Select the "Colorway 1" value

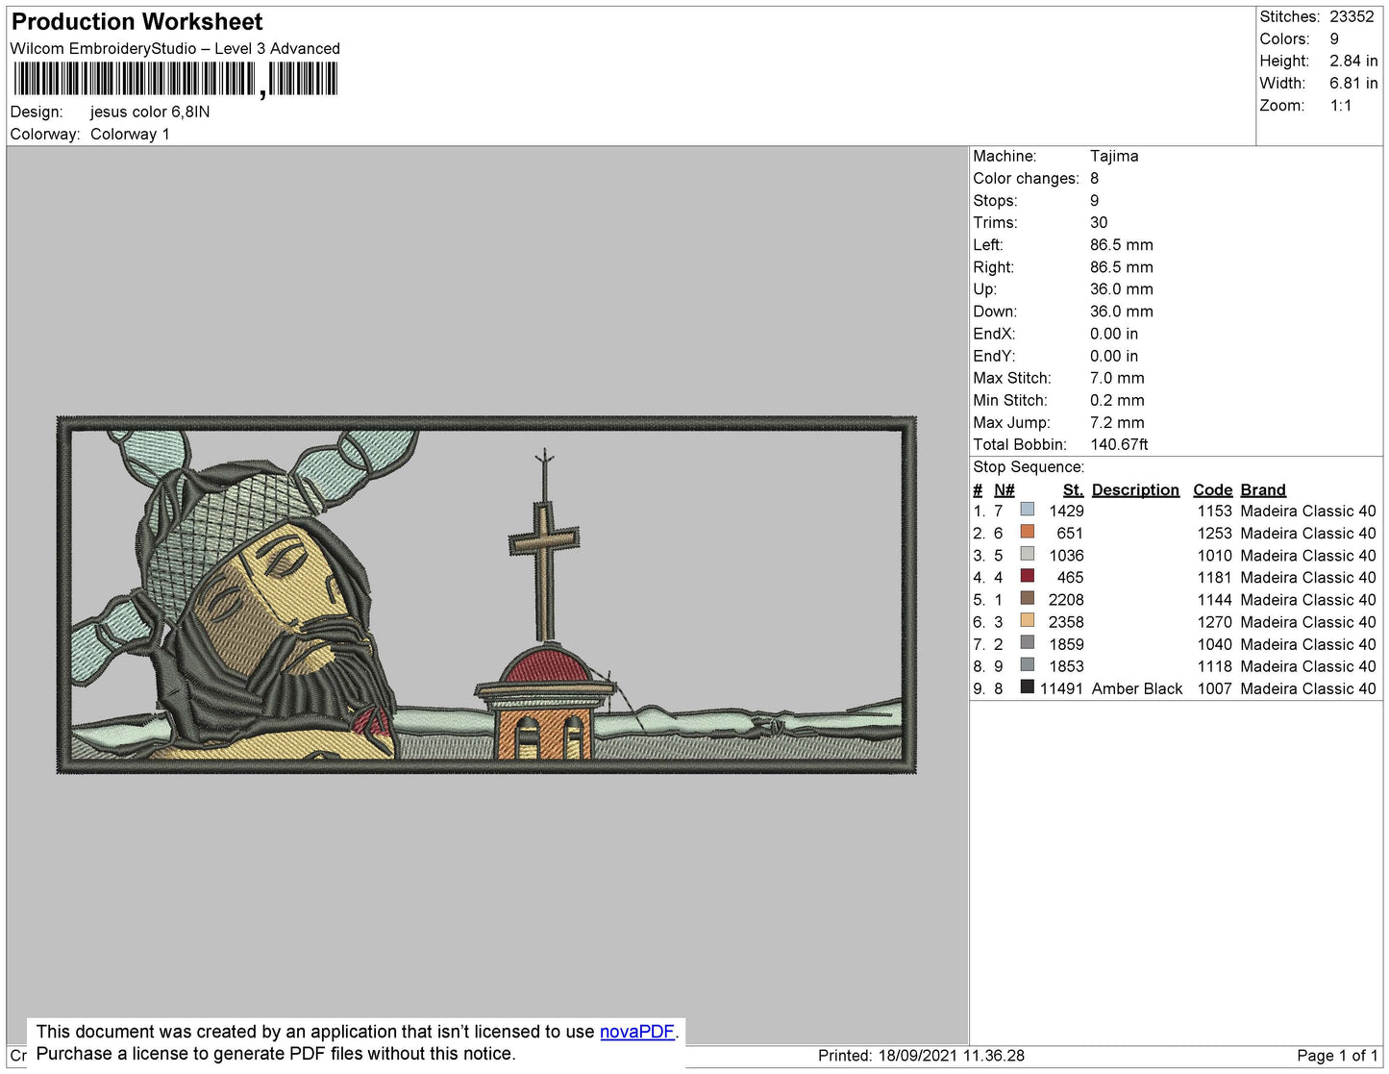coord(130,135)
